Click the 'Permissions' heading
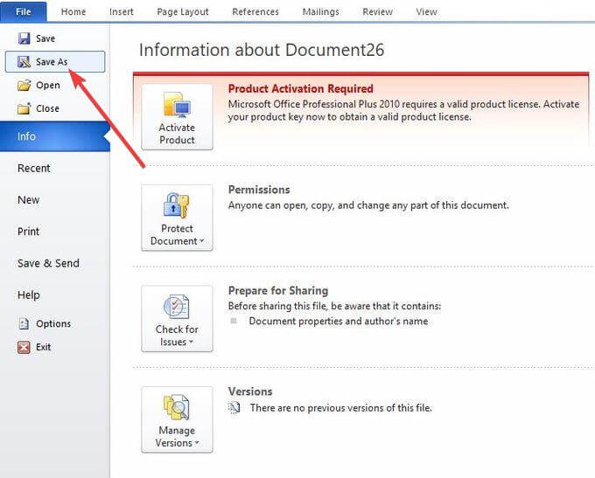The width and height of the screenshot is (595, 478). pyautogui.click(x=259, y=190)
